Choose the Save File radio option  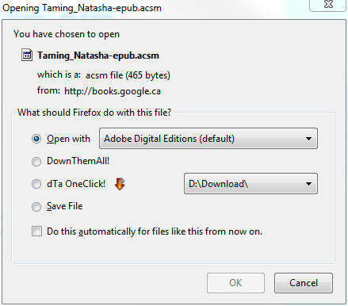coord(36,206)
